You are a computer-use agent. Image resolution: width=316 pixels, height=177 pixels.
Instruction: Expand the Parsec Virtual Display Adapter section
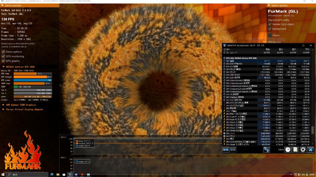click(x=3, y=110)
